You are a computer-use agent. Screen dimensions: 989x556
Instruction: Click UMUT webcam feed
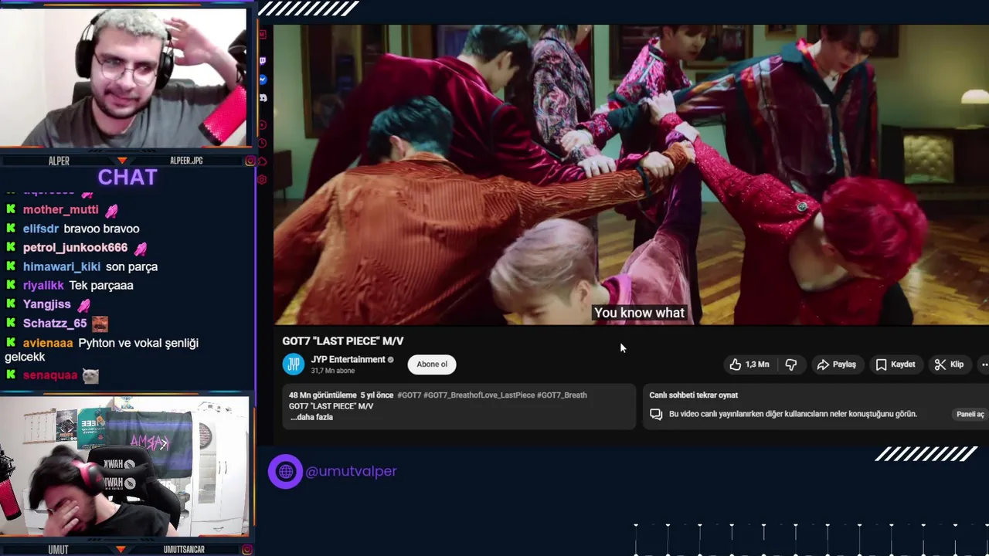click(x=124, y=467)
